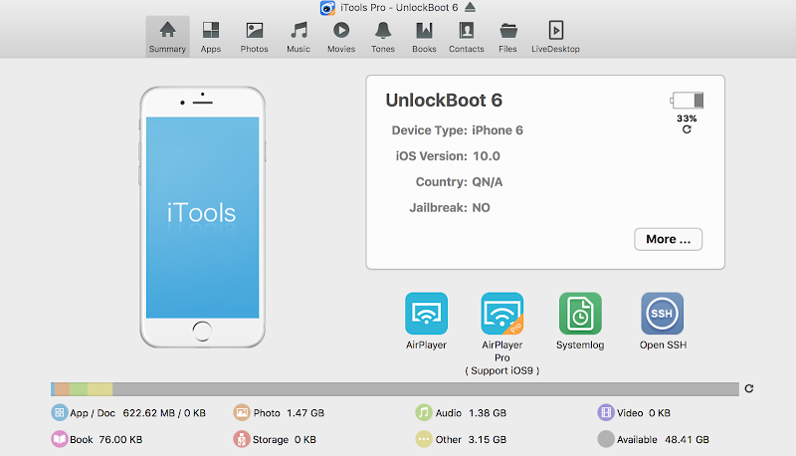
Task: Open the Contacts tab
Action: 466,37
